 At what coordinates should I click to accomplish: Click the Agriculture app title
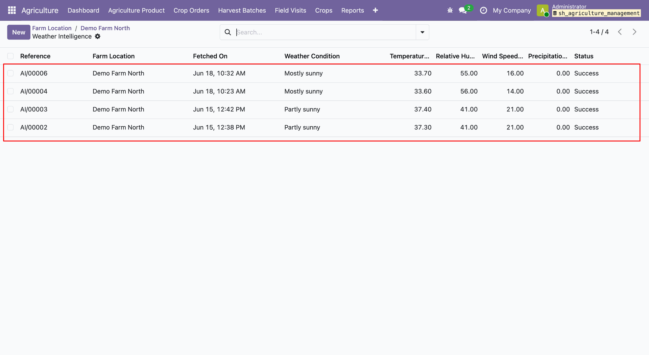click(40, 10)
